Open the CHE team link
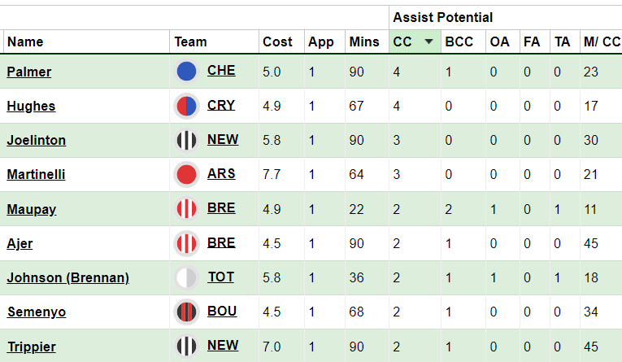The width and height of the screenshot is (622, 362). coord(221,71)
